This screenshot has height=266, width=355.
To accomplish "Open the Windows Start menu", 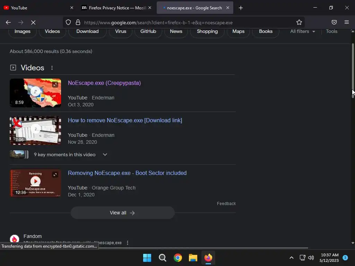I will click(x=147, y=258).
